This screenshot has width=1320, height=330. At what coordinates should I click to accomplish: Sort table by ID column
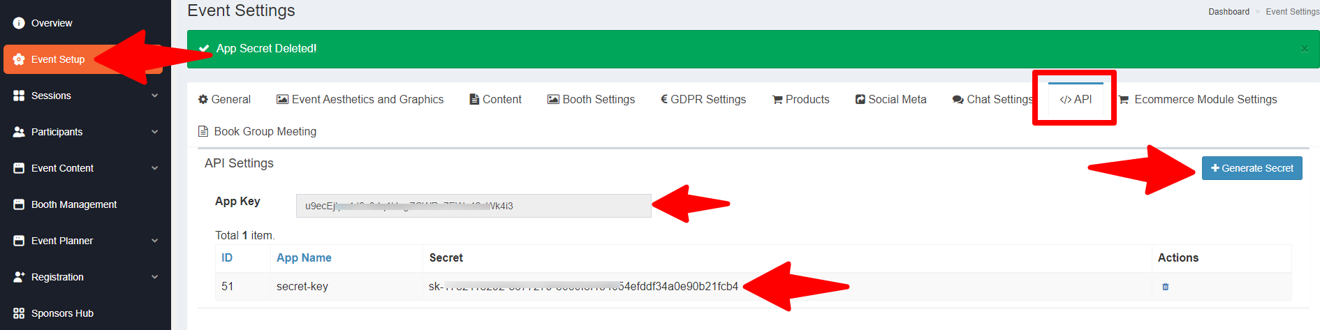click(x=227, y=258)
